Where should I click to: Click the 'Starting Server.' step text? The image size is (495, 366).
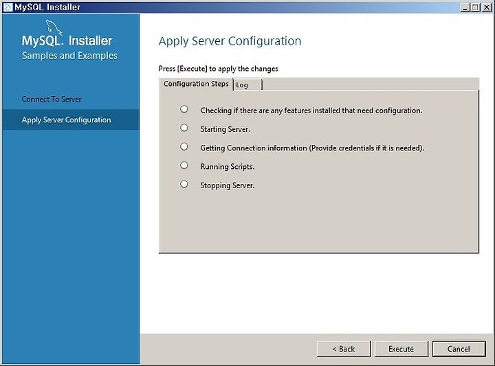coord(225,129)
